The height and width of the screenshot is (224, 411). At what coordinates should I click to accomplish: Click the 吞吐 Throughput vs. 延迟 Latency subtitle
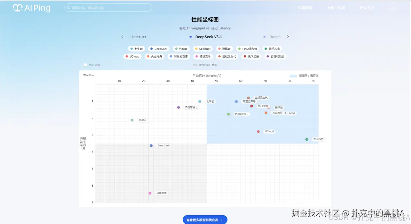coord(205,28)
